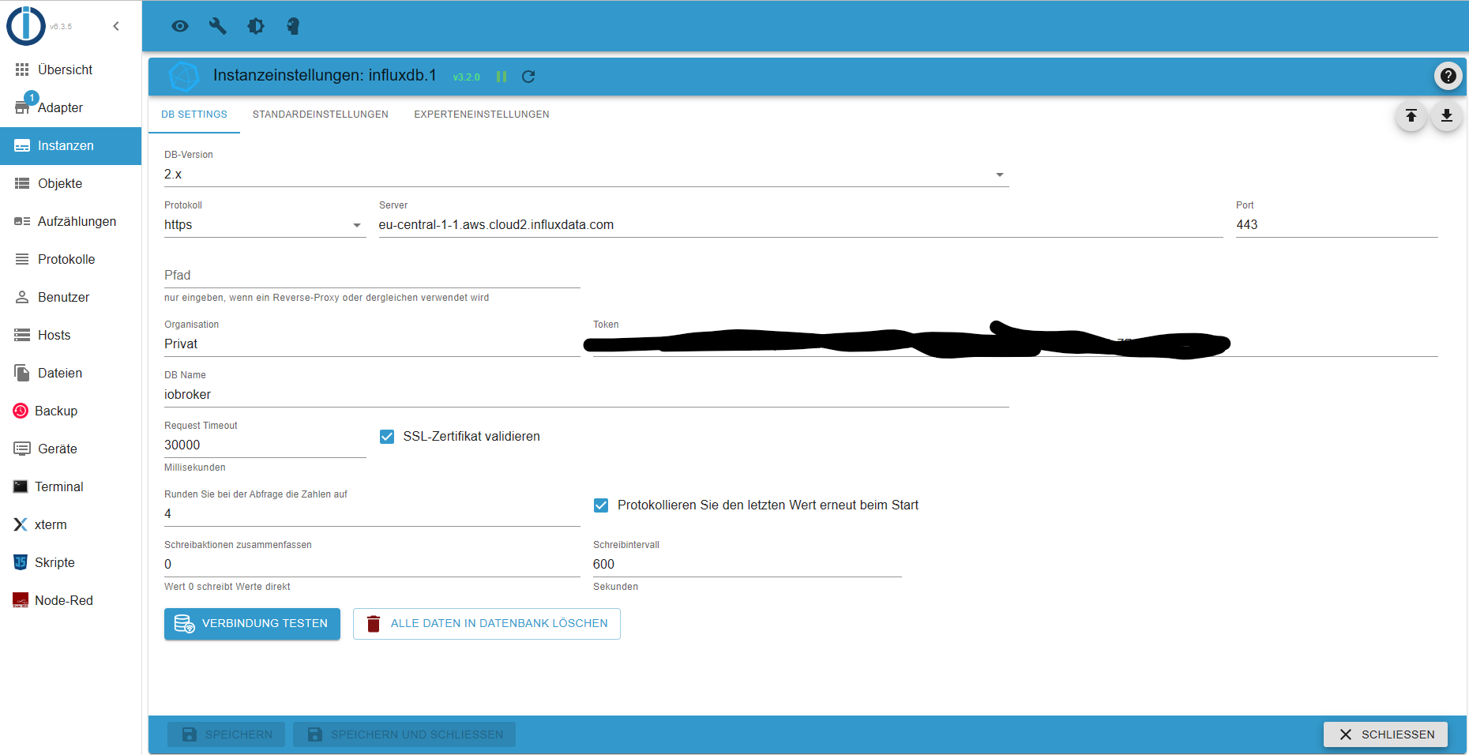Click the DB Name field showing iobroker
1469x755 pixels.
pyautogui.click(x=587, y=395)
